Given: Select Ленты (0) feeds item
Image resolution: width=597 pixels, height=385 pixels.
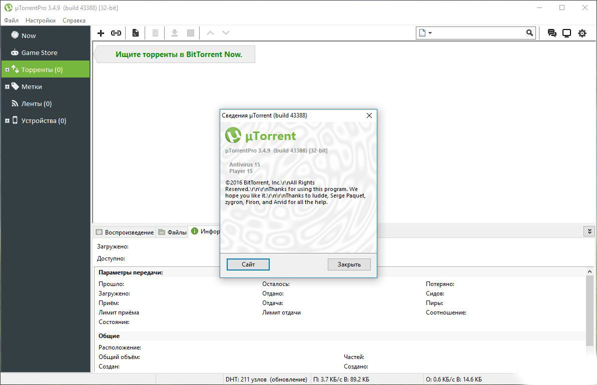Looking at the screenshot, I should (46, 103).
